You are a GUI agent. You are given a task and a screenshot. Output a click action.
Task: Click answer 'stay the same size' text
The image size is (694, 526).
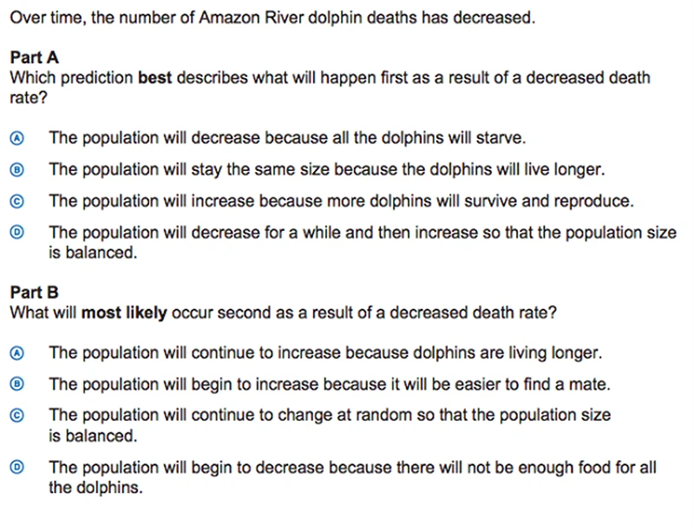tap(327, 169)
